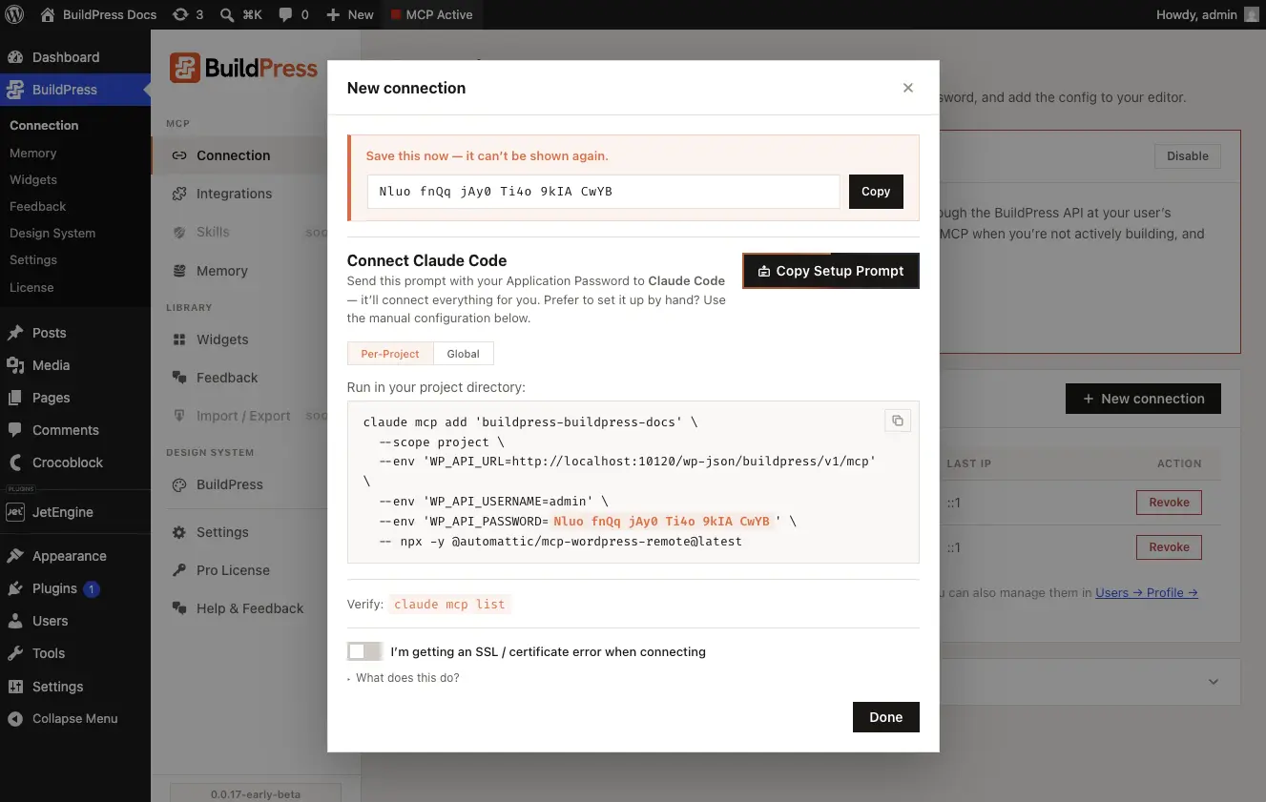Screen dimensions: 1266x802
Task: Click Copy Setup Prompt button
Action: click(x=831, y=271)
